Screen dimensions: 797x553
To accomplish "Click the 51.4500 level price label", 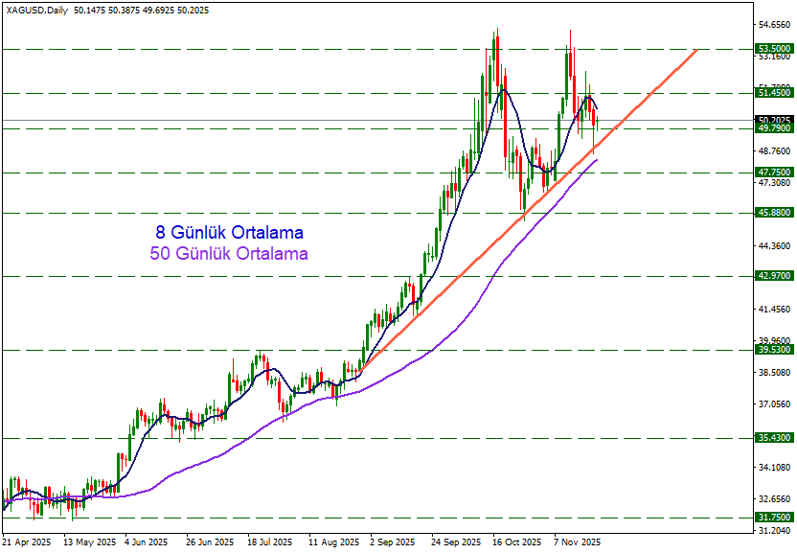I will point(773,93).
